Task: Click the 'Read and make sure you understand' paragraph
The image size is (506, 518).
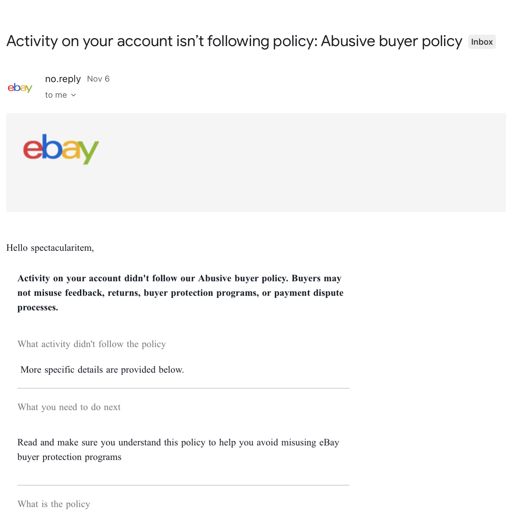Action: [x=178, y=450]
